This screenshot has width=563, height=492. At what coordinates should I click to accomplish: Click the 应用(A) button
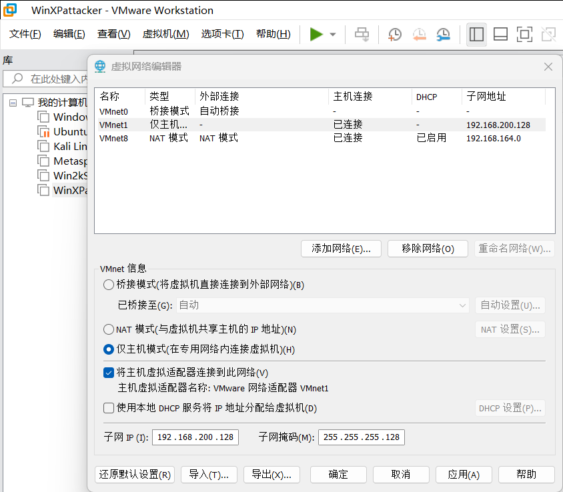coord(464,475)
